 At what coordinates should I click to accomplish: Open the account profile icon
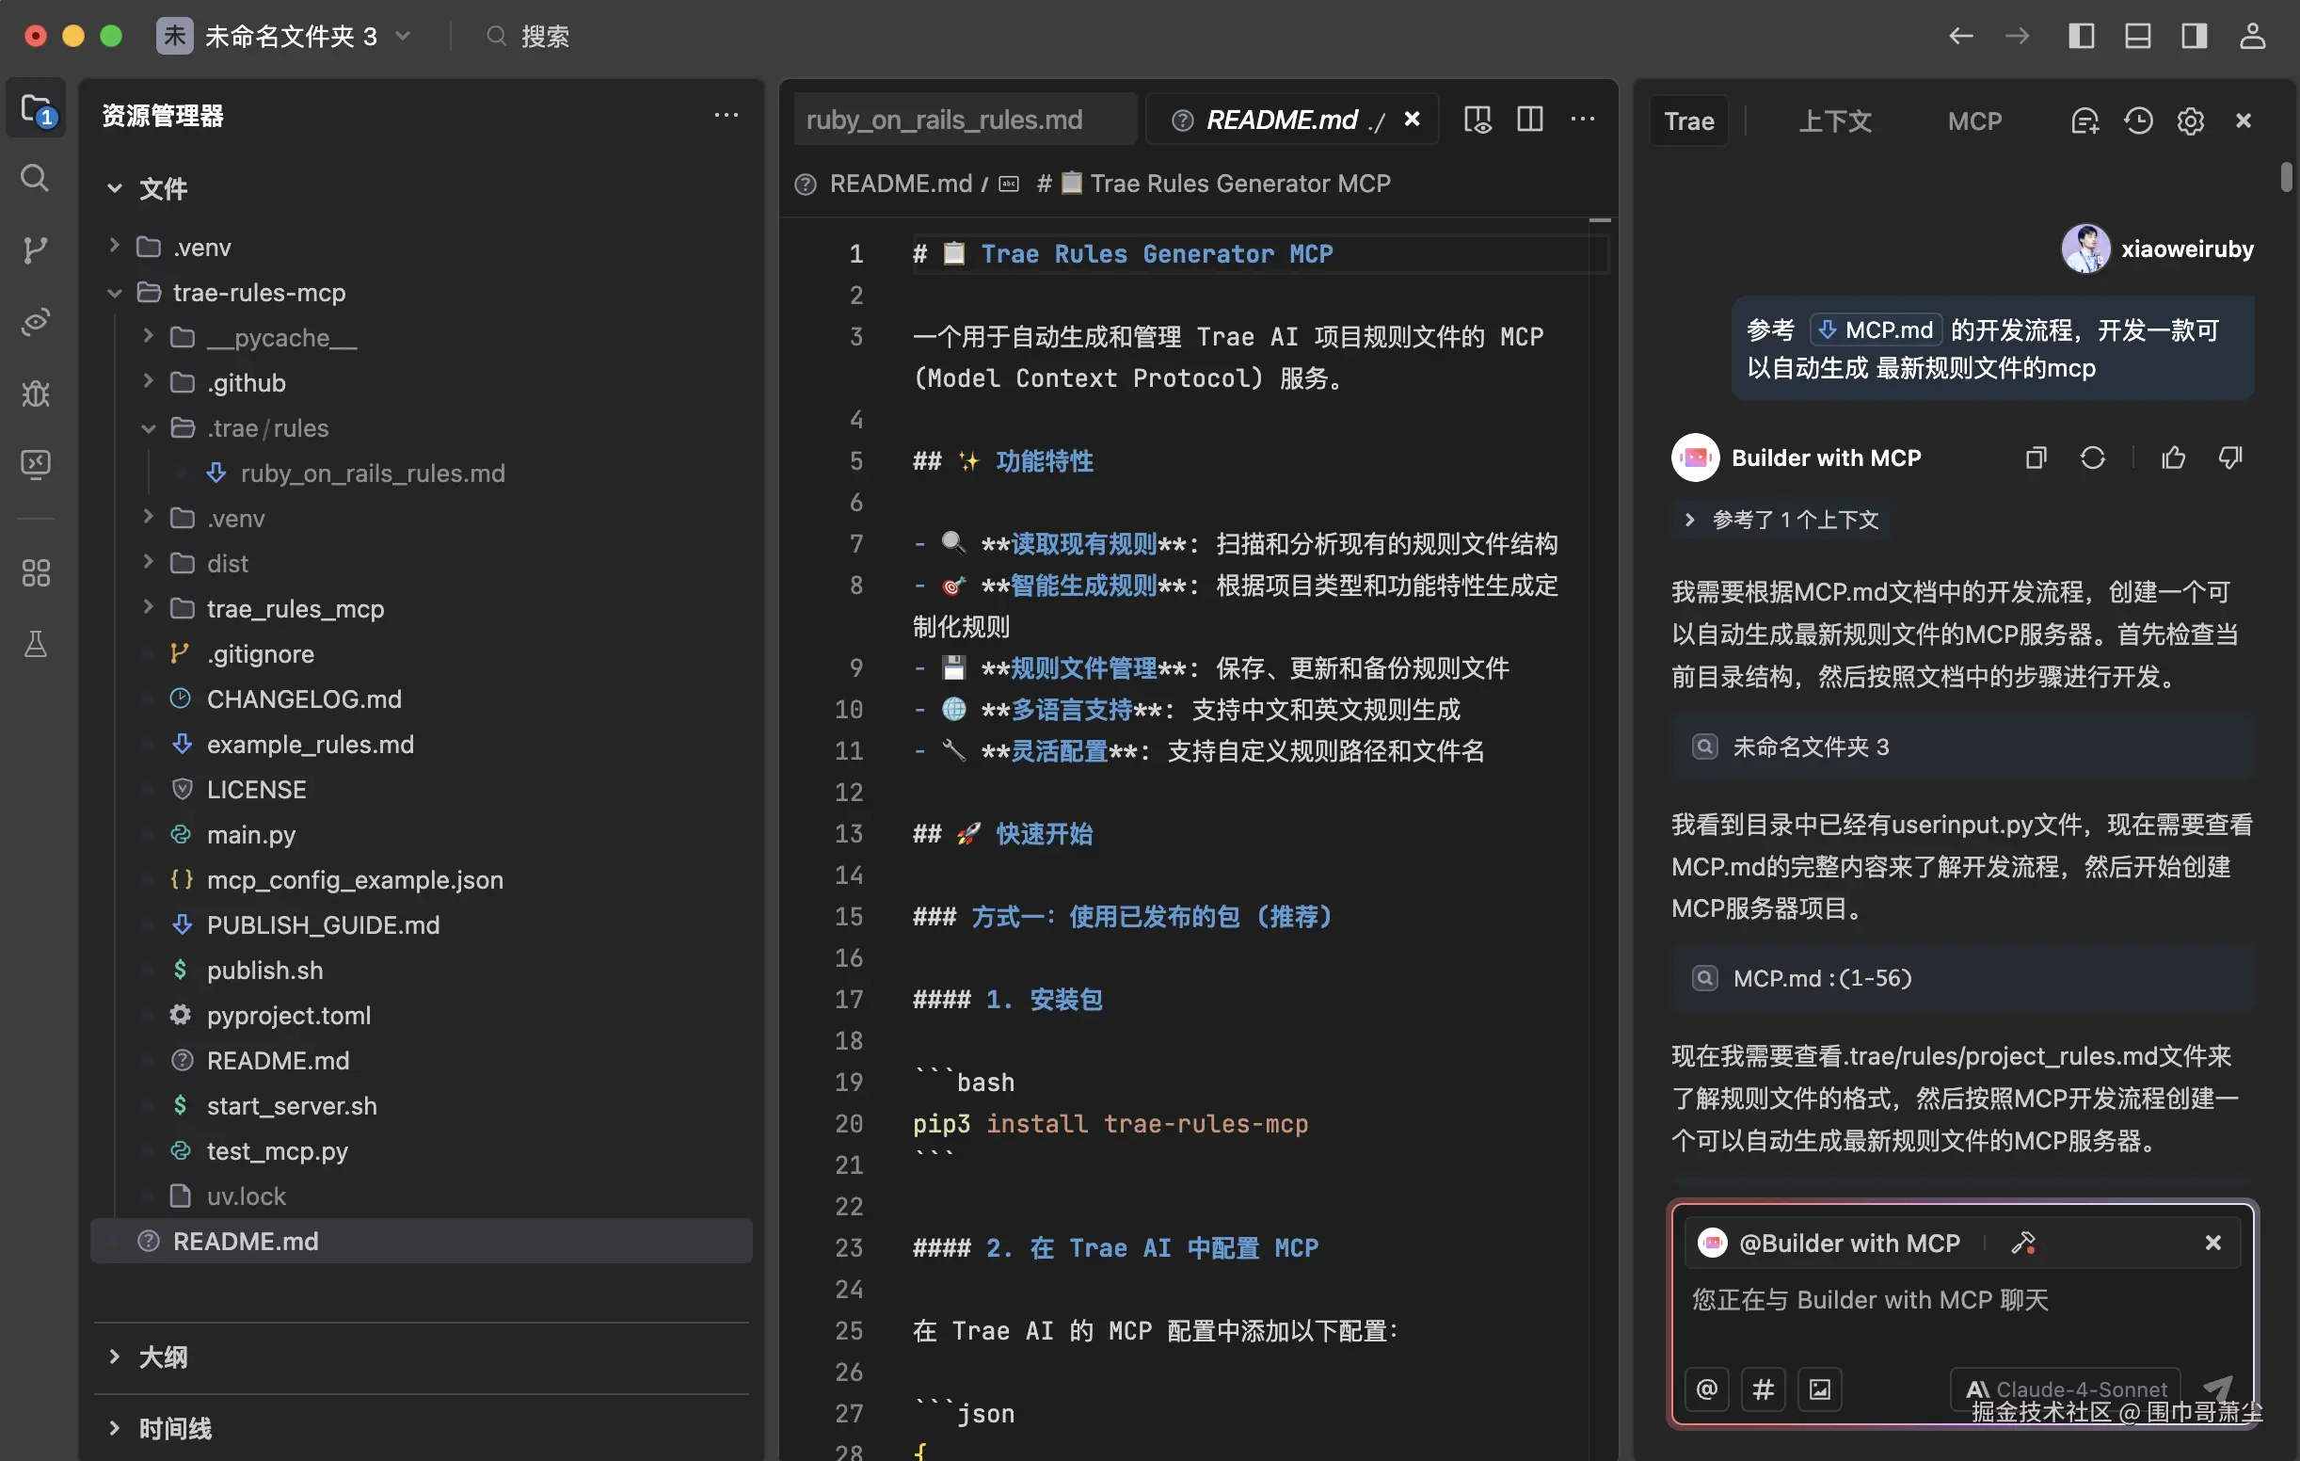(x=2252, y=37)
